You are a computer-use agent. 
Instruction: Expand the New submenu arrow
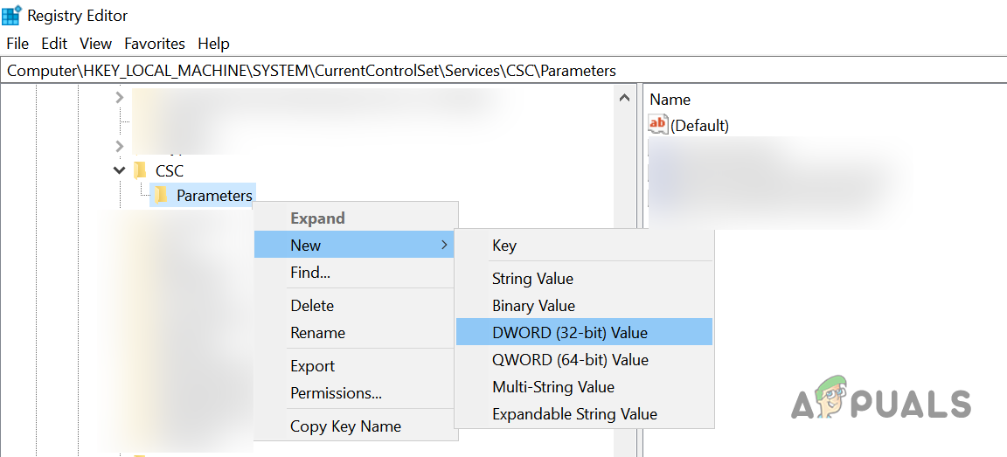[x=445, y=246]
